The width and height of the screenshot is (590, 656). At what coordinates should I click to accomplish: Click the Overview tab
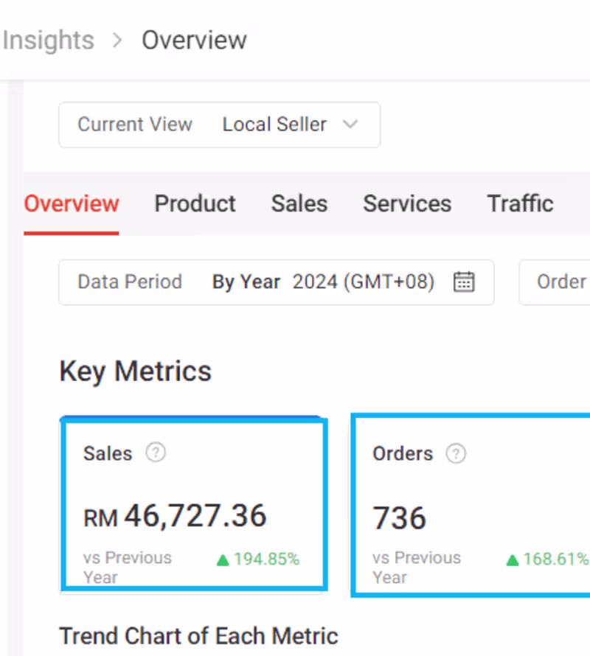pos(71,203)
